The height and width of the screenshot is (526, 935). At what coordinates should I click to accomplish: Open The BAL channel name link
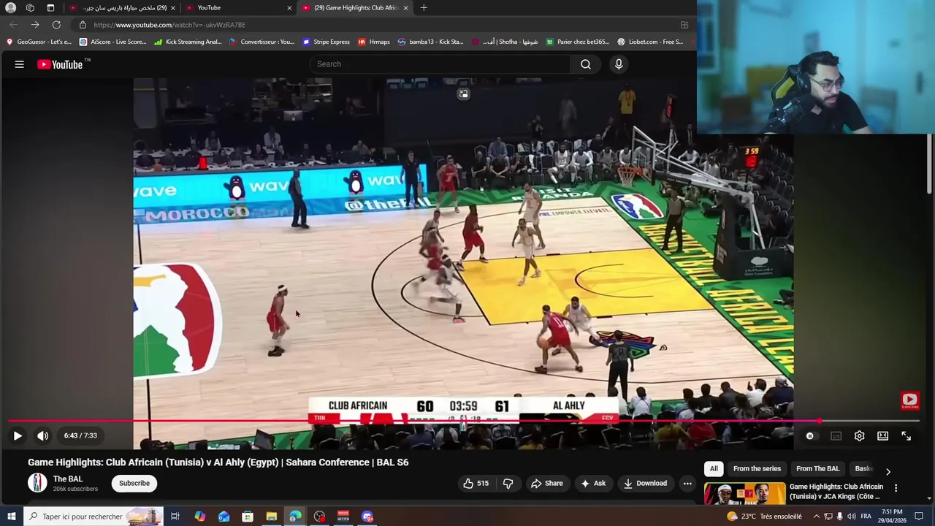click(67, 479)
